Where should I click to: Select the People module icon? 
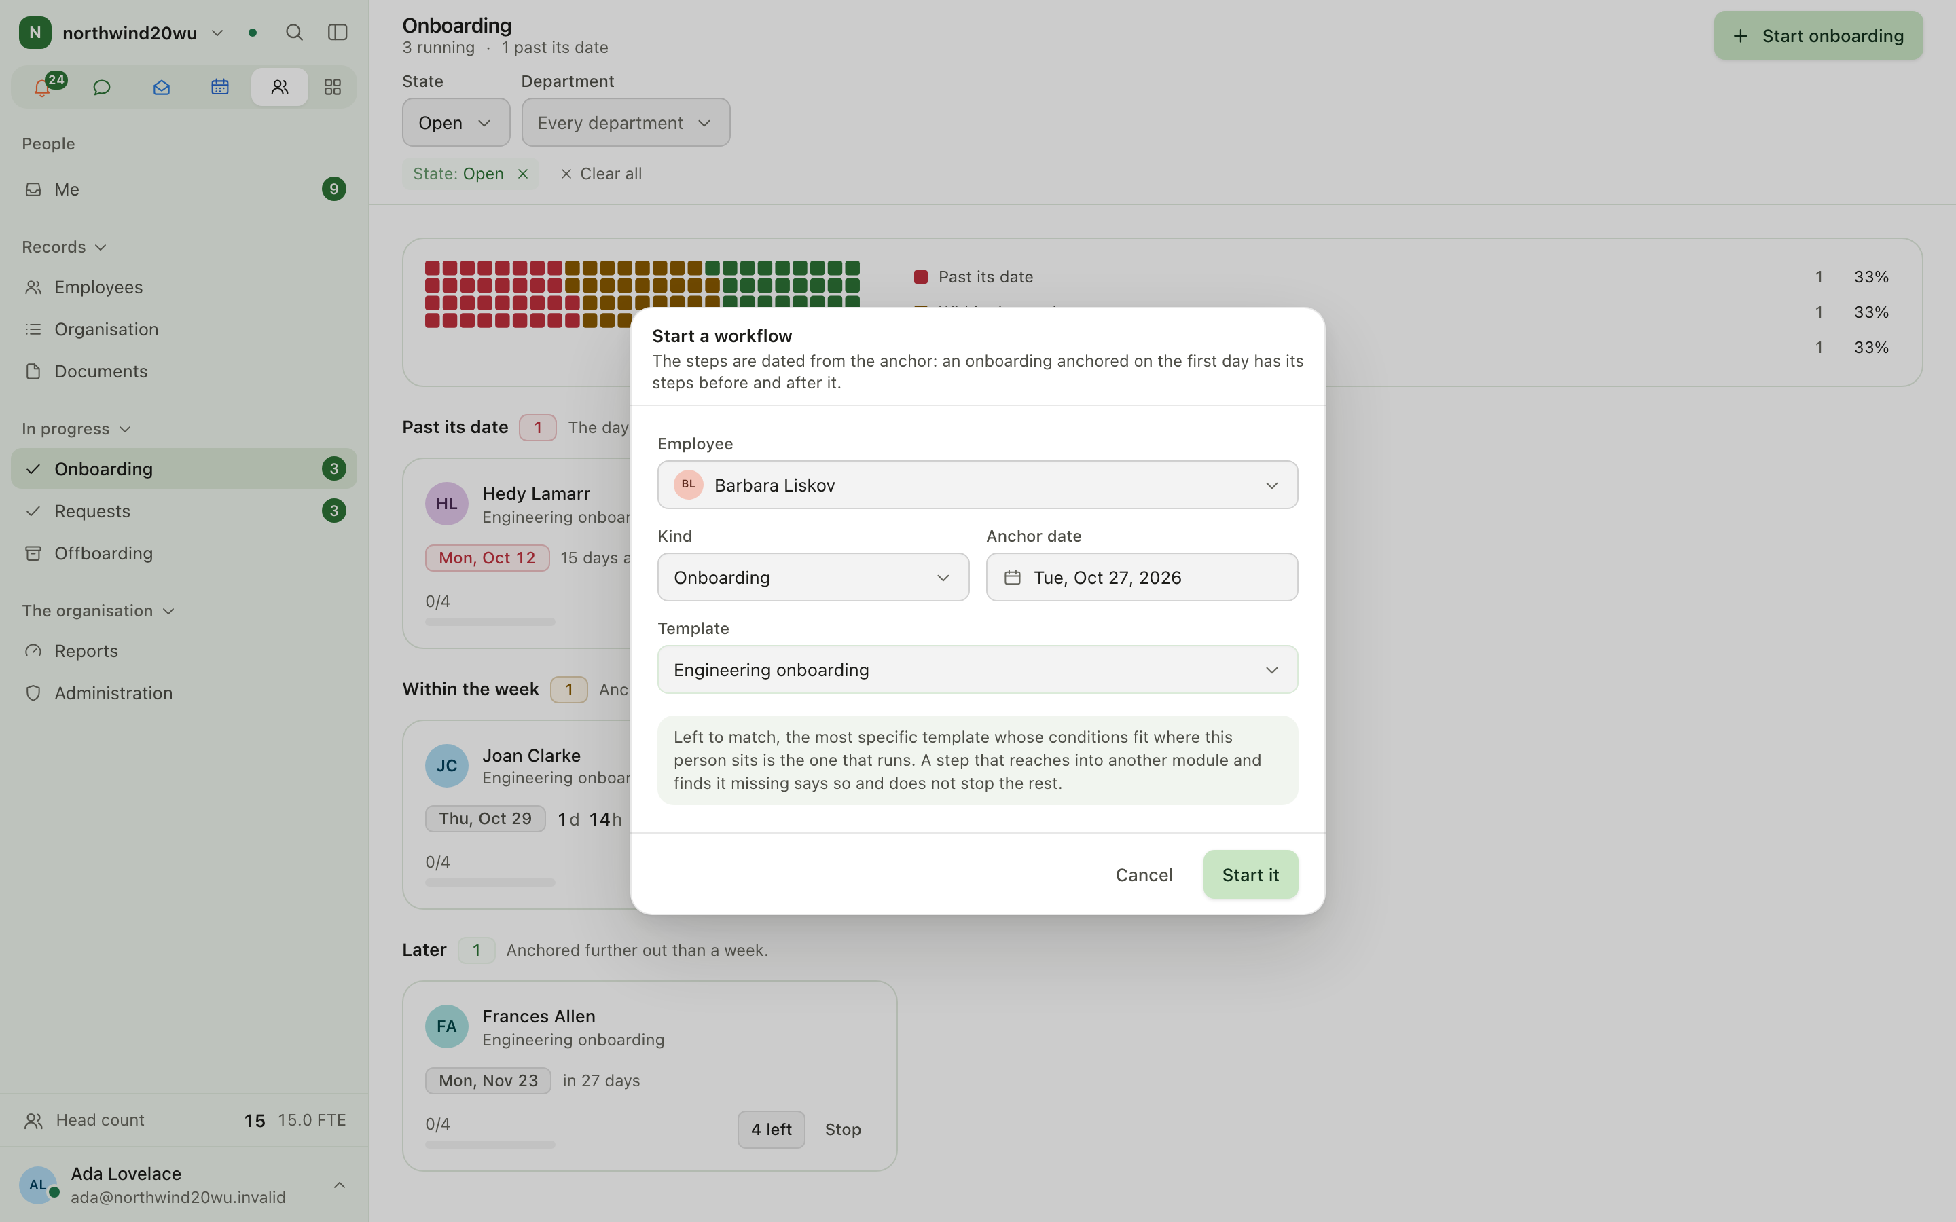click(280, 88)
